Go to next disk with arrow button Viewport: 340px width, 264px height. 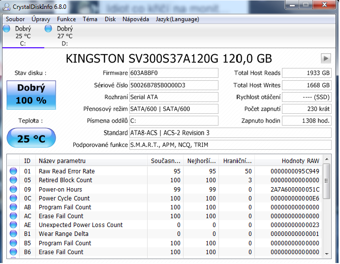click(x=325, y=58)
